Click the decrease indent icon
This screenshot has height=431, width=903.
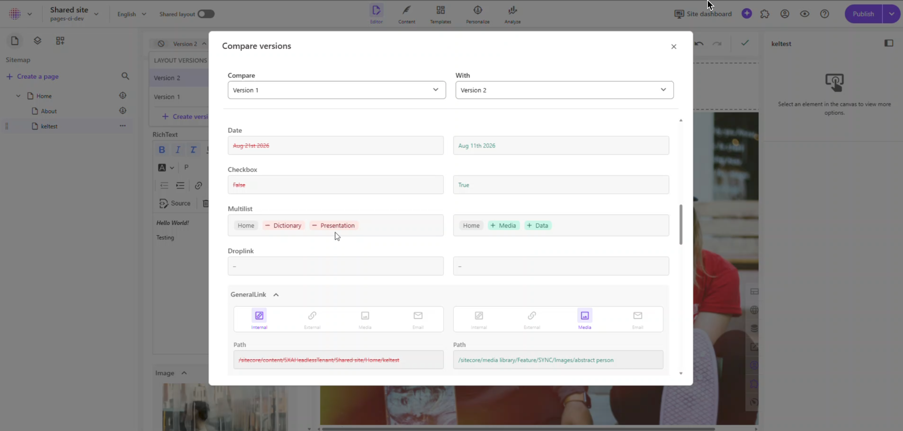[x=164, y=186]
